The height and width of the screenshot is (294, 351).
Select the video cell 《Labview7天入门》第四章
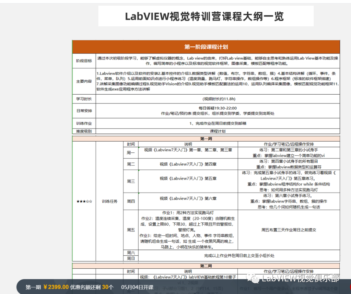[x=188, y=164]
